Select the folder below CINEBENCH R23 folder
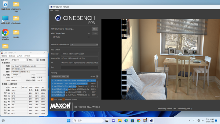The height and width of the screenshot is (124, 220). click(x=16, y=20)
